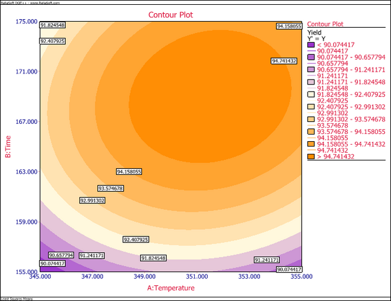Select the 93.574678 contour label
The image size is (391, 301).
pos(110,189)
